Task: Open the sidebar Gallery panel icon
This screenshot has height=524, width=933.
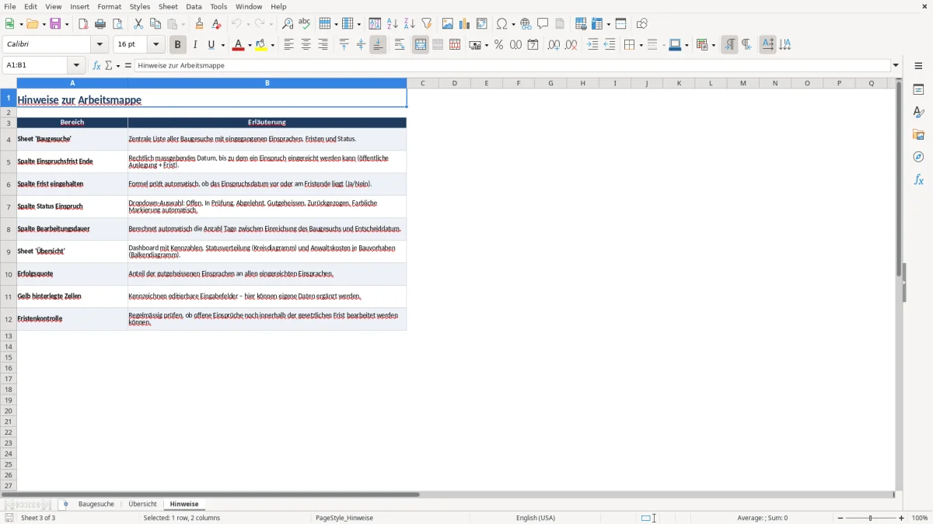Action: (x=918, y=134)
